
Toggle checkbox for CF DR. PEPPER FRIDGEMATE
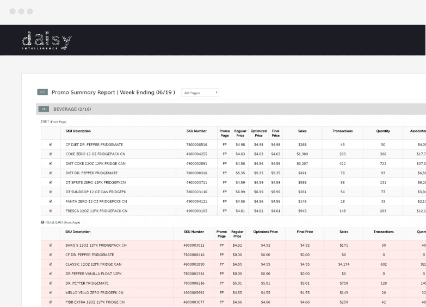[x=51, y=255]
